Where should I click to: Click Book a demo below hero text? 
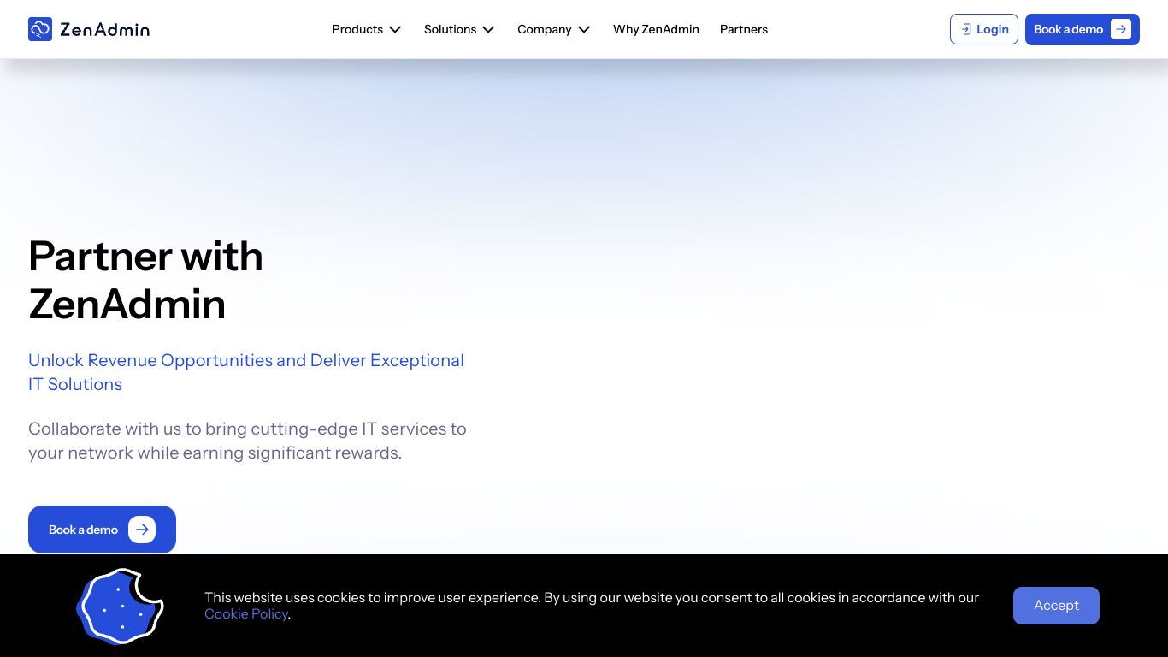(102, 530)
